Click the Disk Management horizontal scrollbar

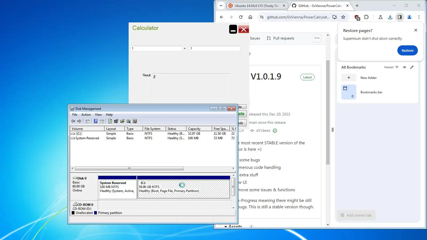pos(129,169)
